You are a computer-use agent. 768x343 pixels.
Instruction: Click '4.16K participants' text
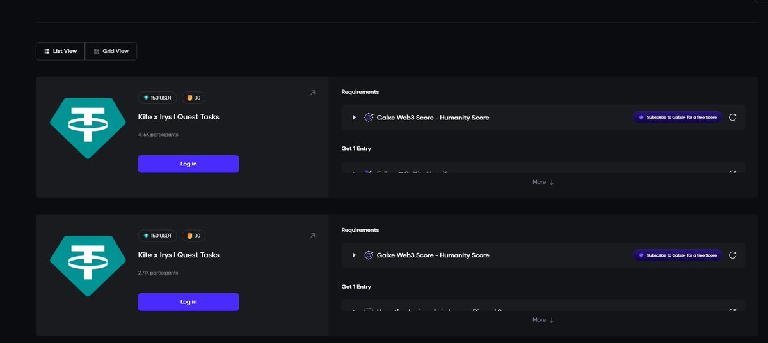tap(158, 135)
